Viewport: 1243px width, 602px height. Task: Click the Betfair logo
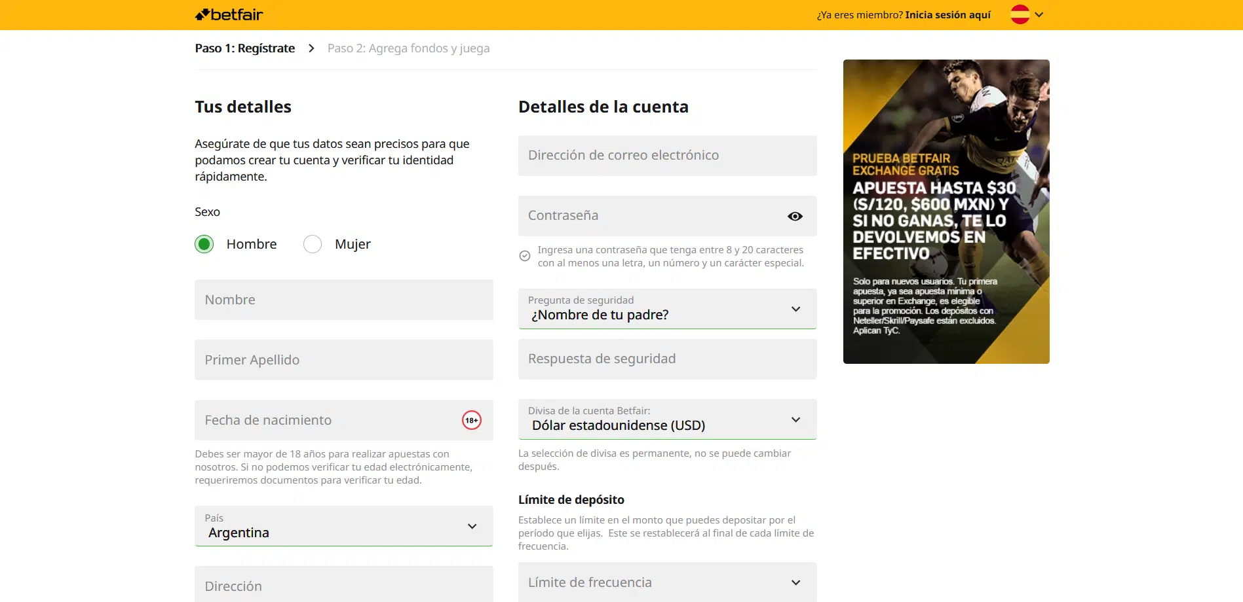[x=229, y=14]
